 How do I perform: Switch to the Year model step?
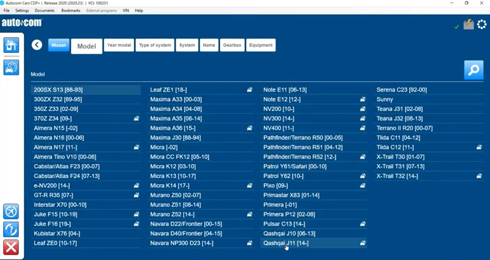pos(119,45)
